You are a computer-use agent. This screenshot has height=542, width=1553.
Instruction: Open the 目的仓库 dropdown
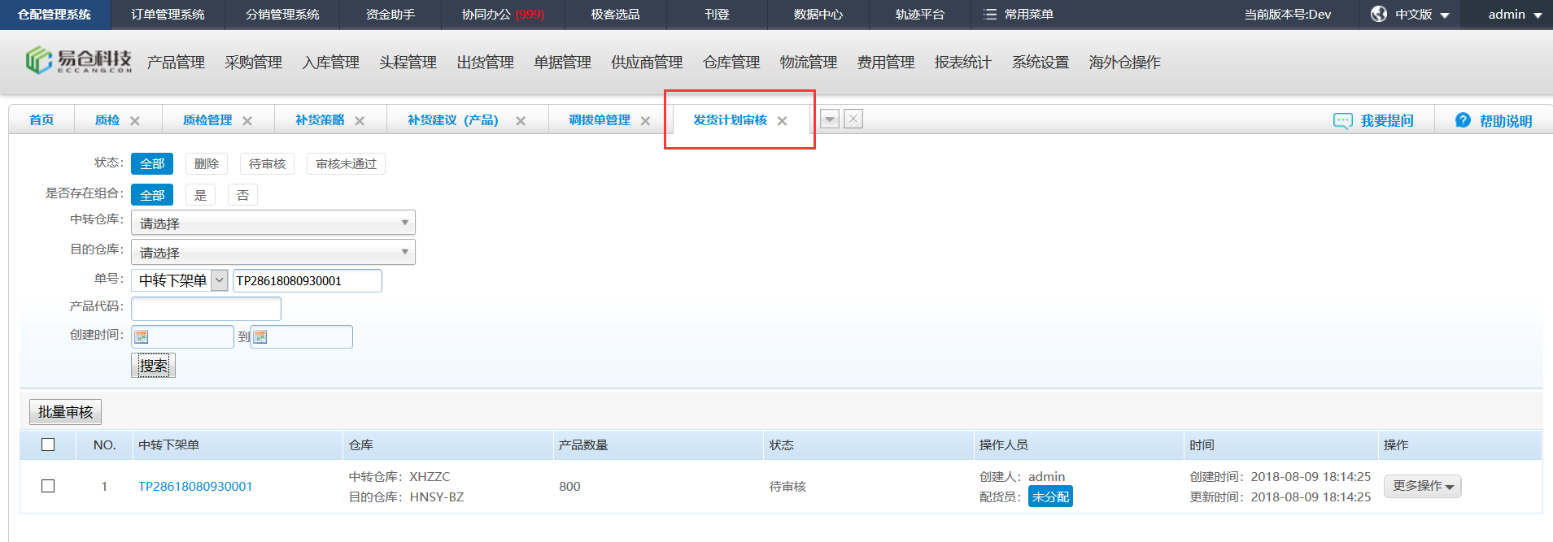(273, 252)
